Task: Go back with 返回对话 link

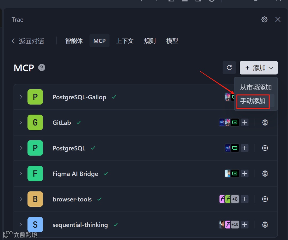Action: [x=28, y=41]
